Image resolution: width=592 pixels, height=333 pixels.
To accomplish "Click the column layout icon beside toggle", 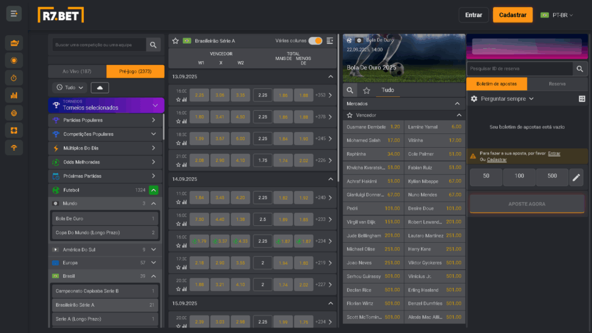I will pos(330,41).
